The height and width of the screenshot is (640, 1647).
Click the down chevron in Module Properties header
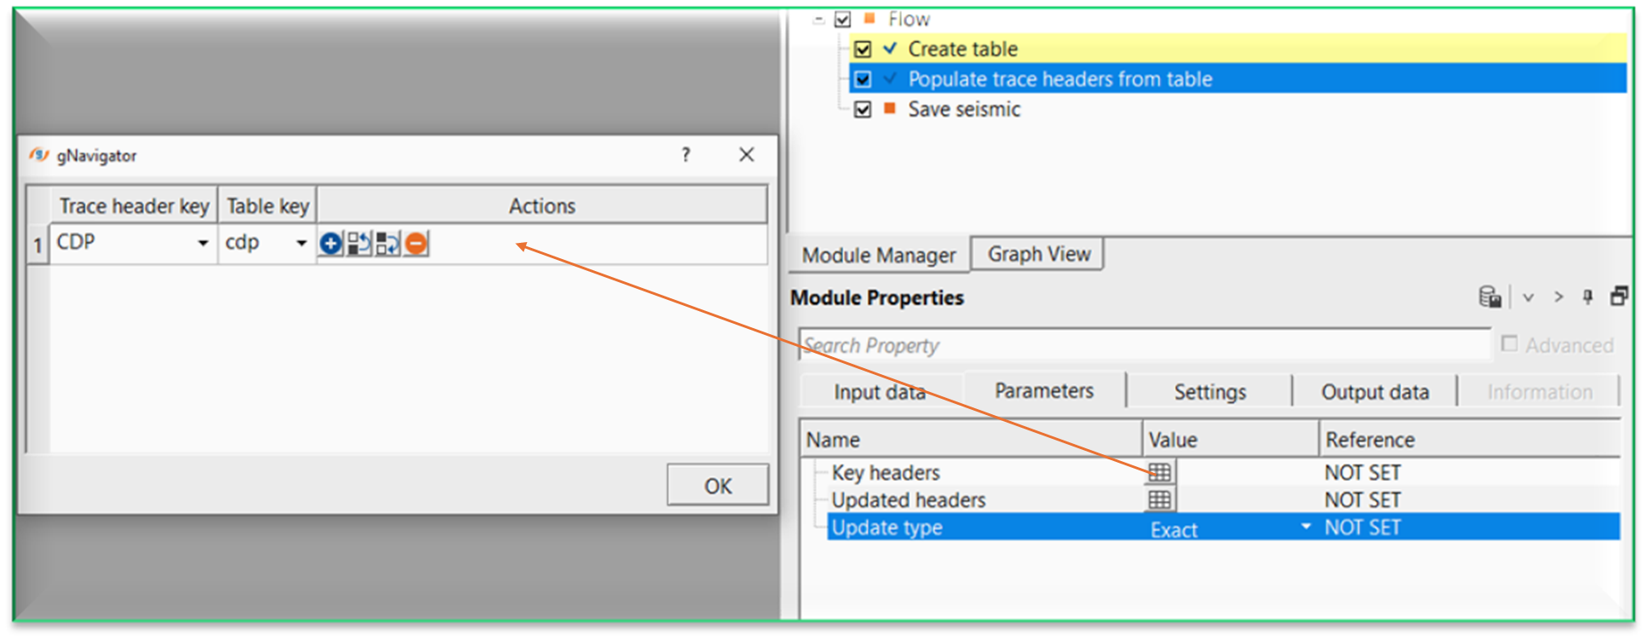coord(1529,297)
